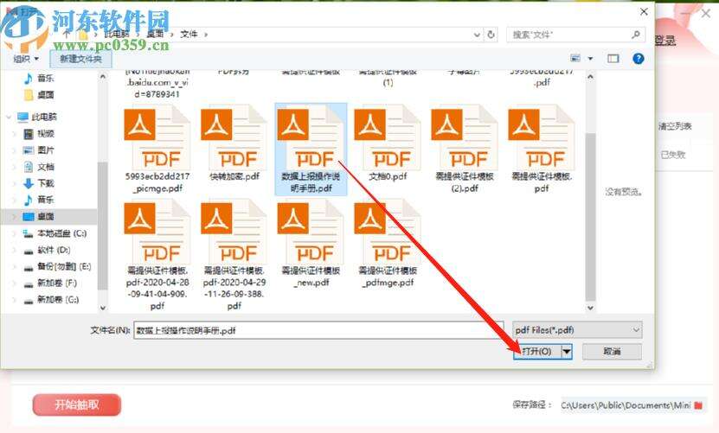Click 开始抽取 button in the background window

tap(77, 405)
